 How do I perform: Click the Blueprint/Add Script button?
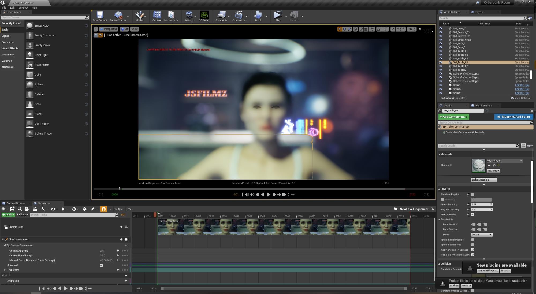513,117
